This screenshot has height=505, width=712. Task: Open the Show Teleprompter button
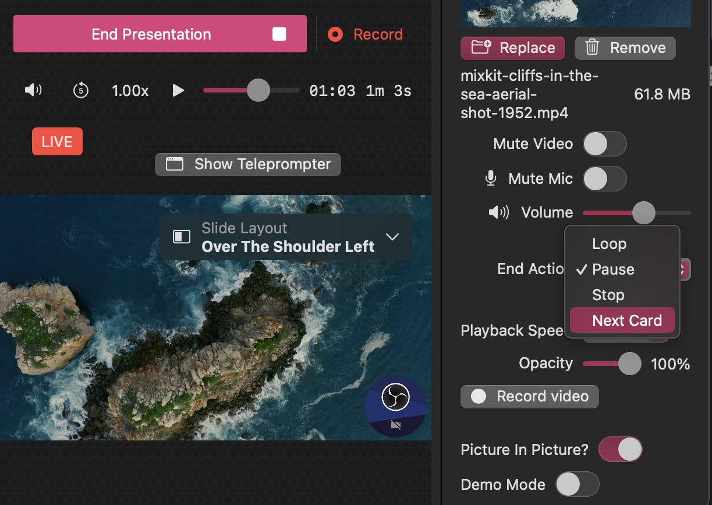248,164
